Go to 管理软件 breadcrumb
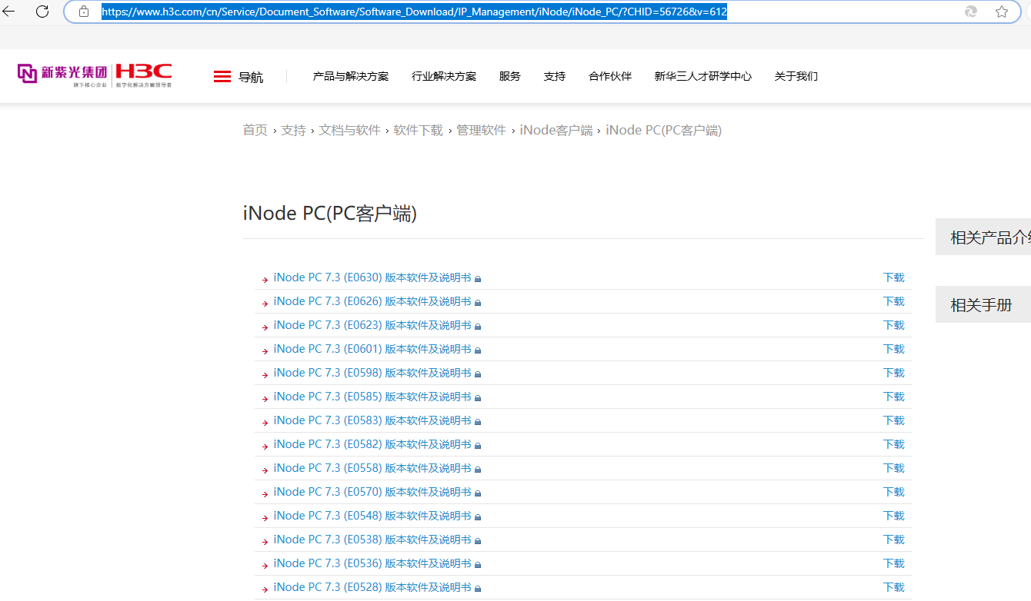Screen dimensions: 1031x601 (x=481, y=130)
